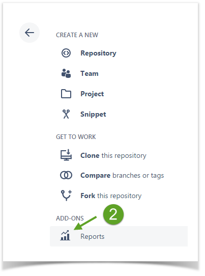
Task: Create a new Team
Action: tap(90, 73)
